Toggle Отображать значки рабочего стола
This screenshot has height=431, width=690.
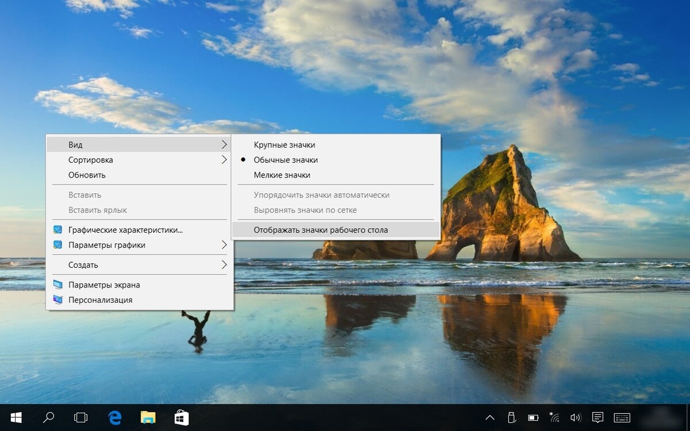(336, 230)
